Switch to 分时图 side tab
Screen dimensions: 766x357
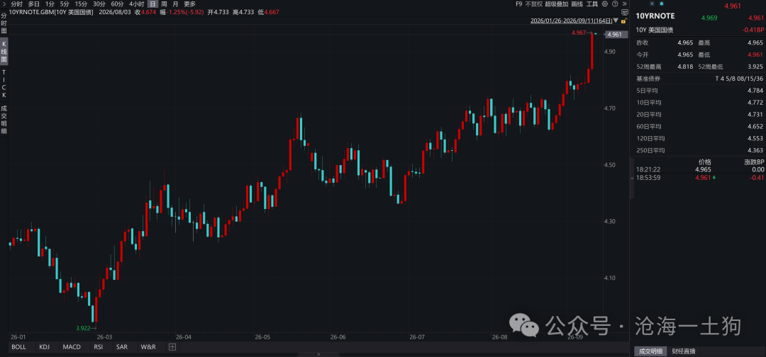click(4, 23)
